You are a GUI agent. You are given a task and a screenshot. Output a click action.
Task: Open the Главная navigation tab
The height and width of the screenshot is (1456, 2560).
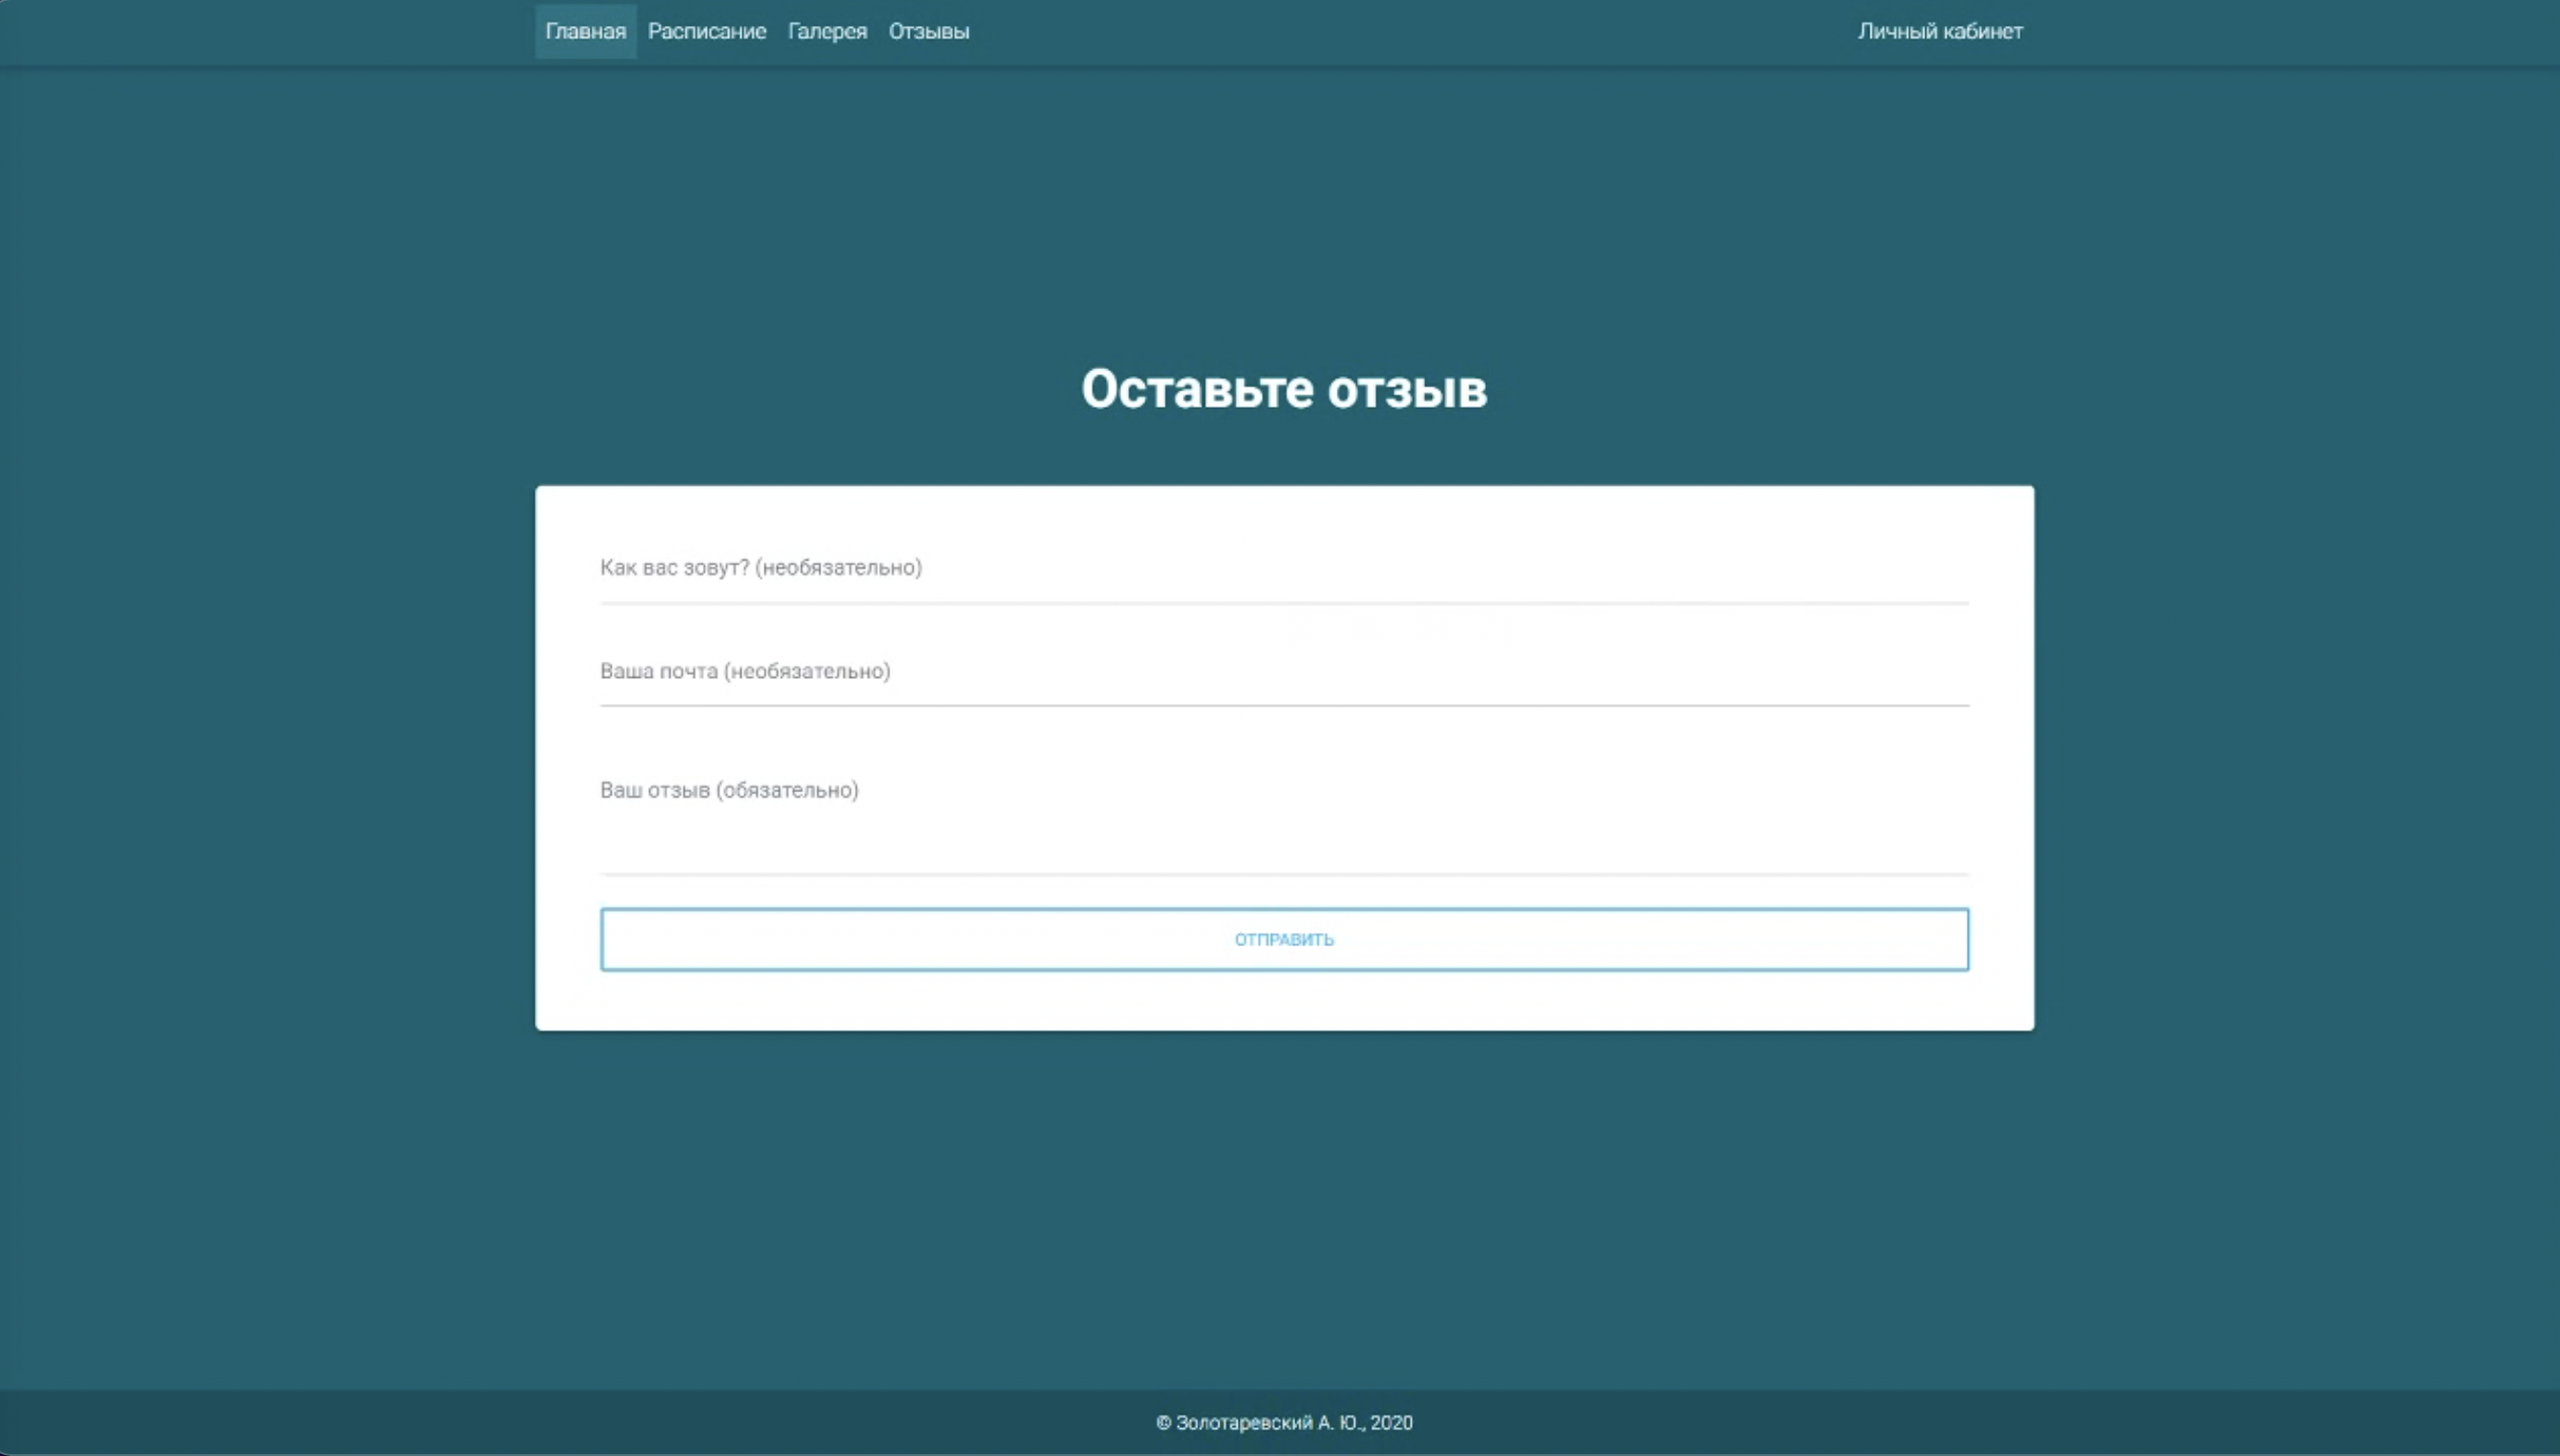[585, 31]
